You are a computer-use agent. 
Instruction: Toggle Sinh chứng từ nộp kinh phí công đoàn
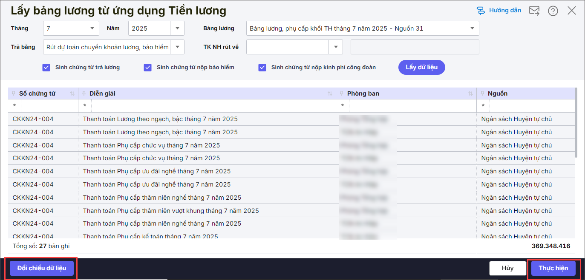point(262,67)
